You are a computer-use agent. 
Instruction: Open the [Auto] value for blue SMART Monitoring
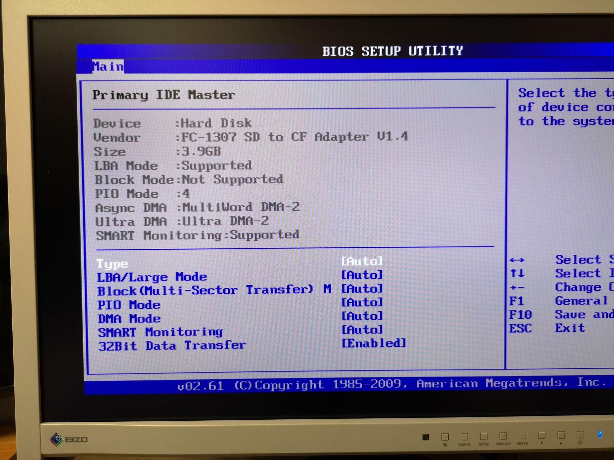362,330
